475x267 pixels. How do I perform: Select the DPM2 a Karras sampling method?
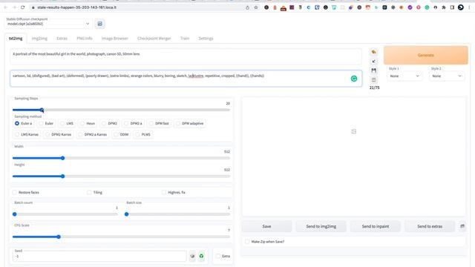[x=93, y=134]
